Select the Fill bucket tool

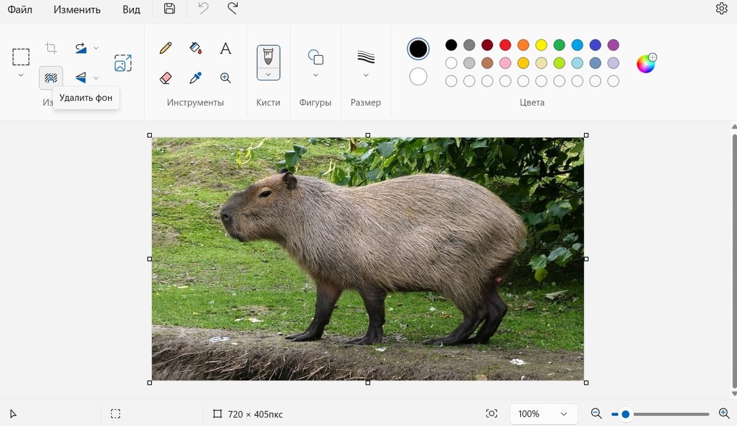[x=195, y=48]
